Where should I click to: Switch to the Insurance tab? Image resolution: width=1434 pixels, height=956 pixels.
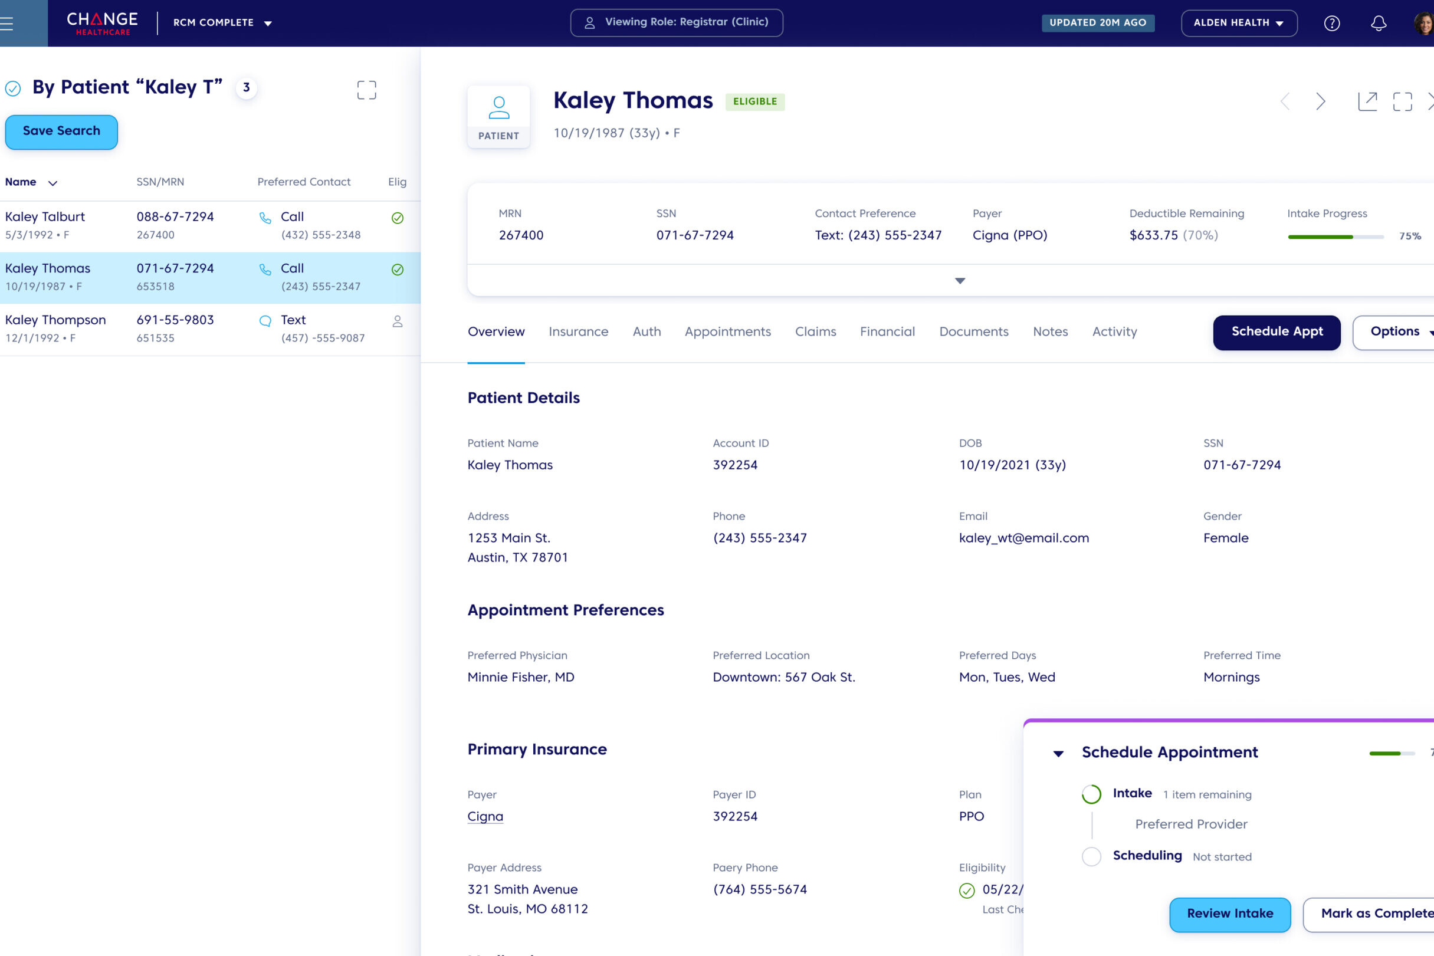(x=578, y=331)
